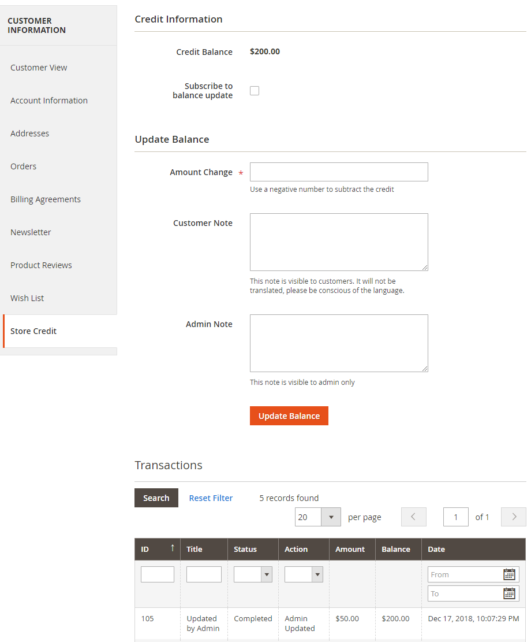Screen dimensions: 531x642
Task: Go to previous transactions page arrow
Action: coord(413,517)
